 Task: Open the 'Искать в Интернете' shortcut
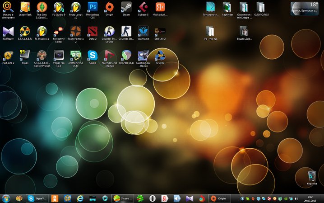pos(8,10)
